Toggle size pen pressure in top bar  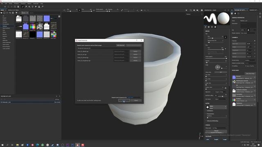click(80, 10)
